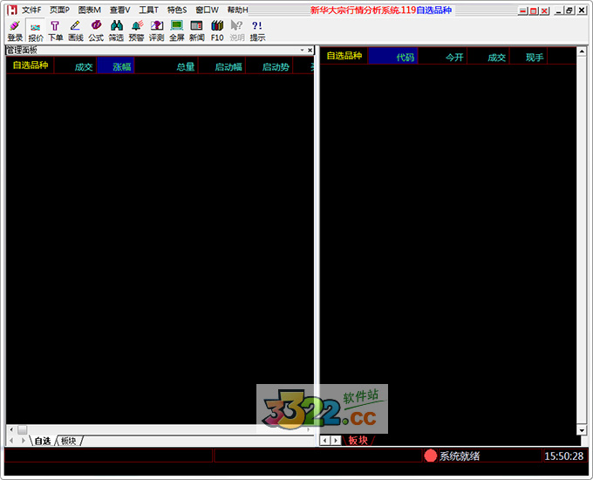Image resolution: width=593 pixels, height=480 pixels.
Task: Click the 说明 help pointer icon
Action: (x=237, y=31)
